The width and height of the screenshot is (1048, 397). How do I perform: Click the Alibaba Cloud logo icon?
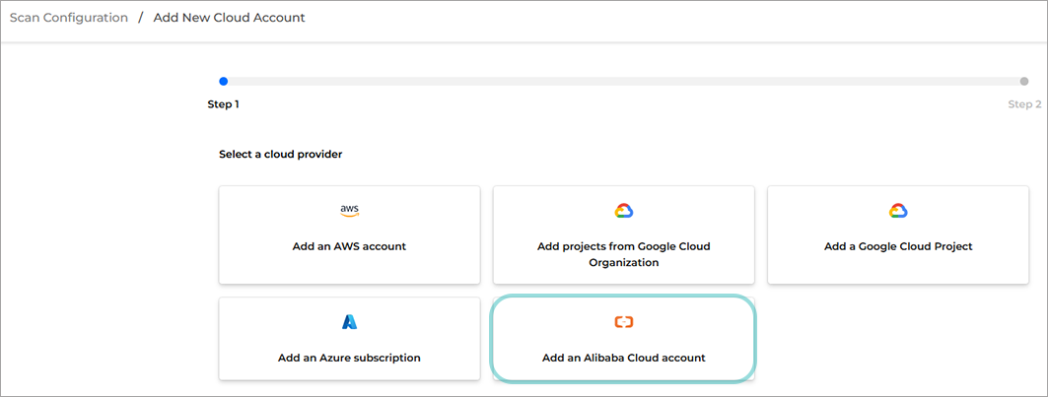tap(624, 322)
